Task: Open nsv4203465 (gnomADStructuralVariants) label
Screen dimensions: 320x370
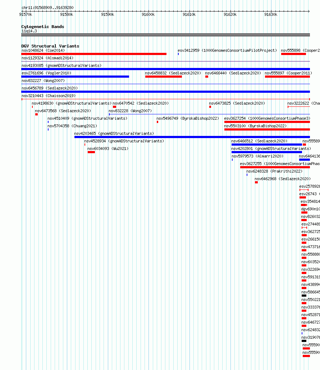Action: (114, 133)
